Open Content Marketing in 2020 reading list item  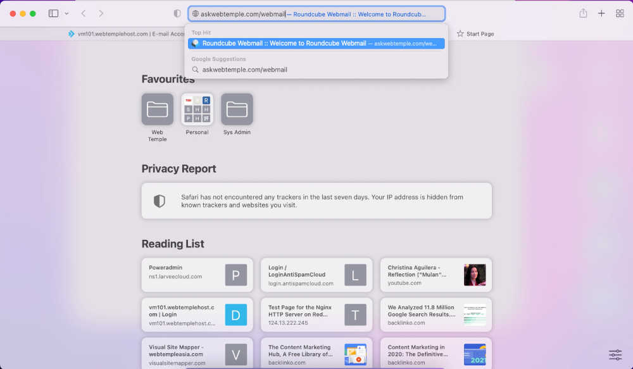click(x=436, y=354)
